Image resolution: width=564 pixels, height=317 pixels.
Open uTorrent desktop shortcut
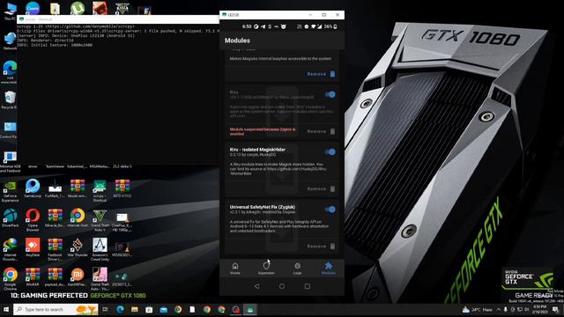coord(78,8)
